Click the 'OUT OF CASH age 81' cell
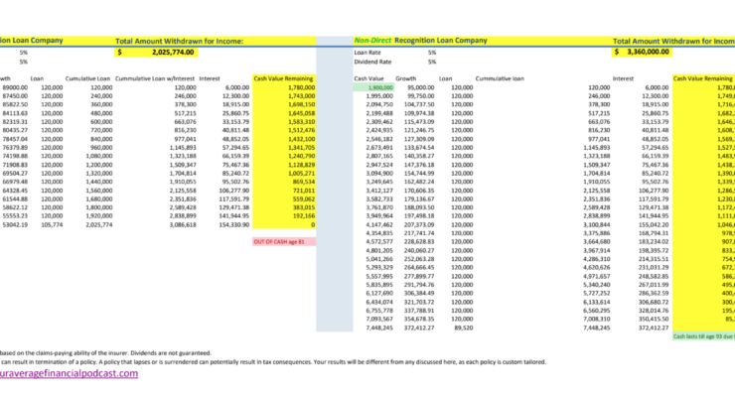Screen dimensions: 735x397 [284, 242]
